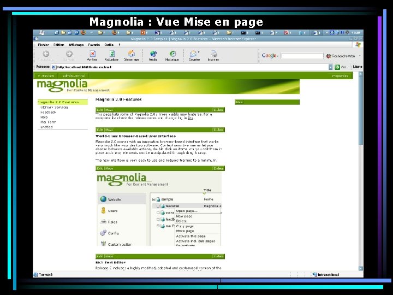The image size is (393, 295).
Task: Click the Preview button in green bar
Action: (46, 75)
